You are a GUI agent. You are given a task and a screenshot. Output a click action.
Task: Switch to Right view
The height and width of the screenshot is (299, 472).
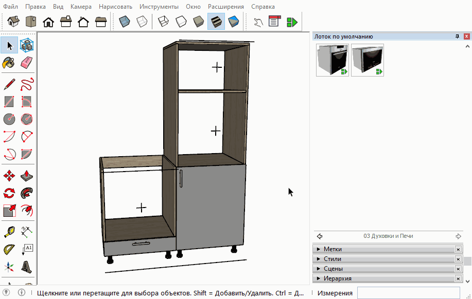click(65, 22)
